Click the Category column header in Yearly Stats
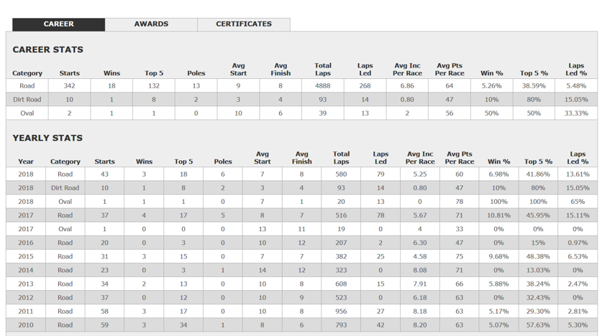 [65, 162]
